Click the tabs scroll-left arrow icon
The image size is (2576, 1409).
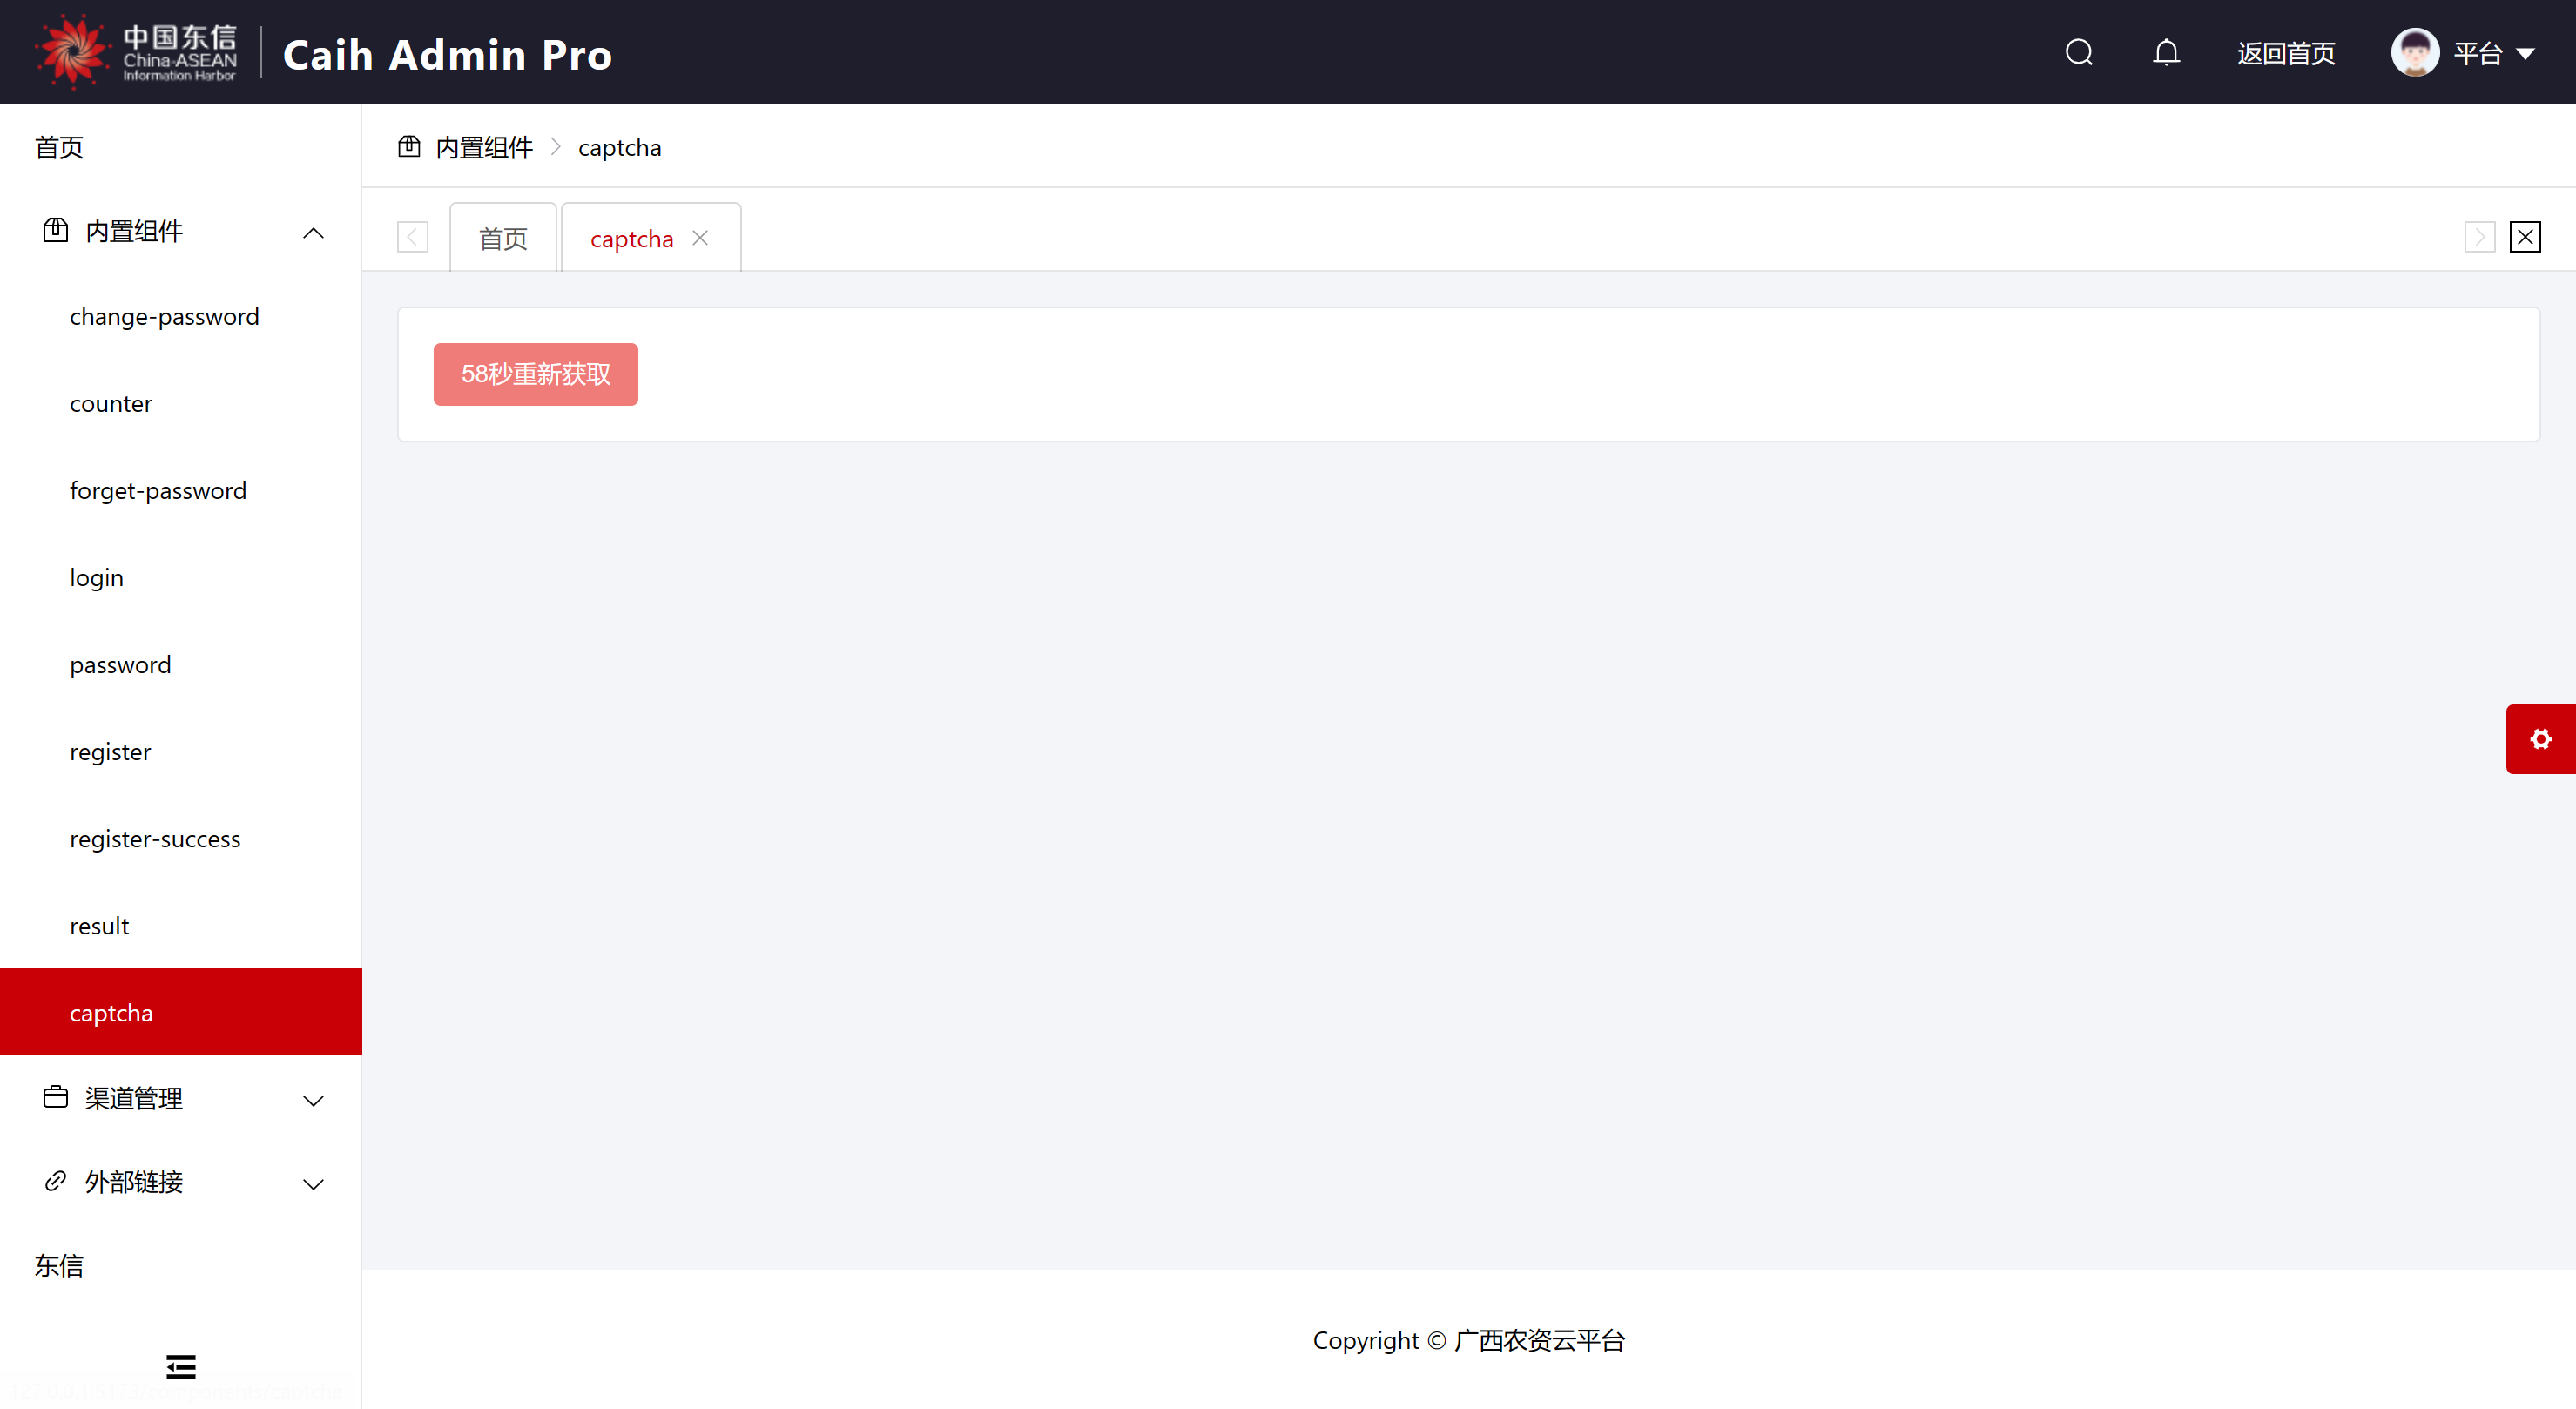[412, 238]
